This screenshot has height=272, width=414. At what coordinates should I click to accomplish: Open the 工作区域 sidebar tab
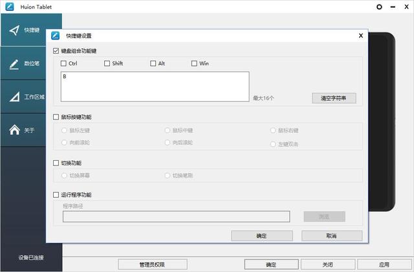[x=24, y=97]
